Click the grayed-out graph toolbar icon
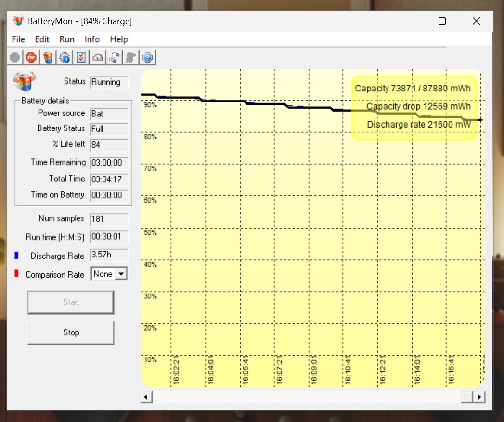The width and height of the screenshot is (504, 422). point(131,58)
